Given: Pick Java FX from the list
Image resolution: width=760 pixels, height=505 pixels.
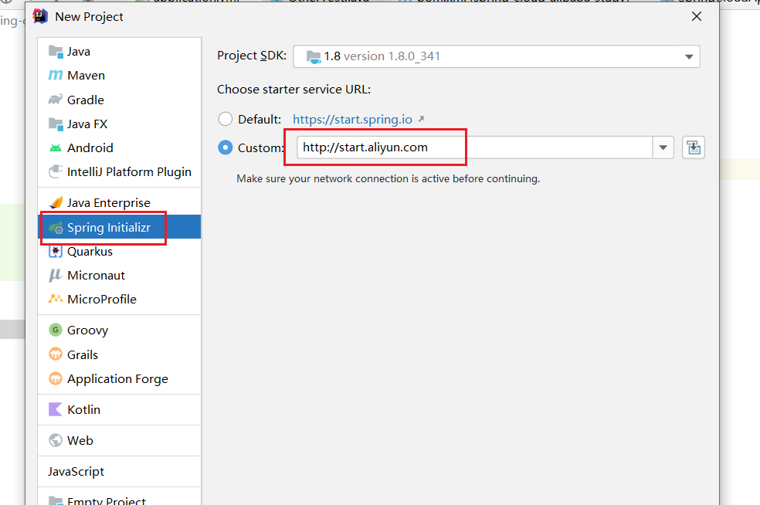Looking at the screenshot, I should [119, 124].
